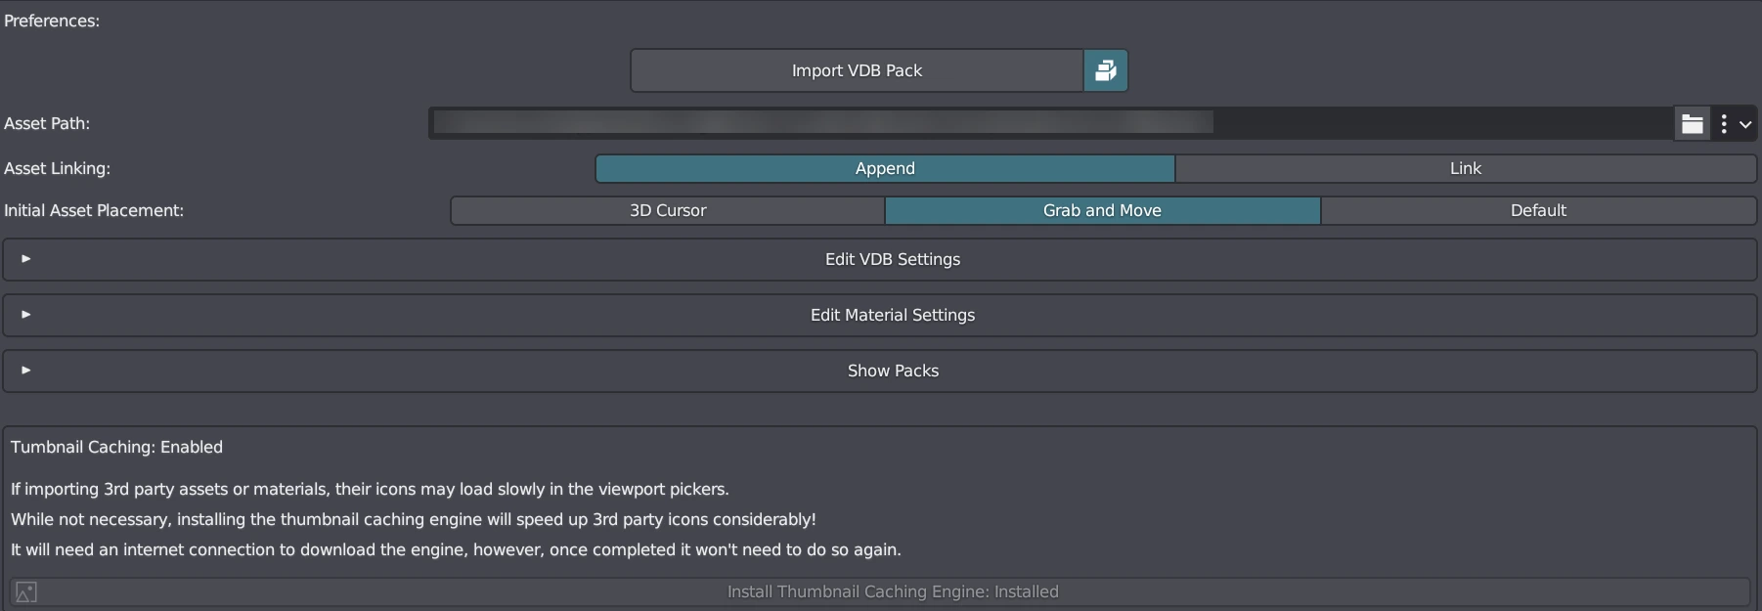The image size is (1762, 611).
Task: Click Install Thumbnail Caching Engine button
Action: [892, 591]
